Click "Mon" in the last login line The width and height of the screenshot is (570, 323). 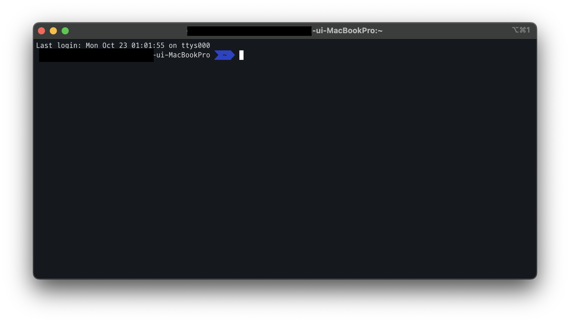pyautogui.click(x=92, y=45)
